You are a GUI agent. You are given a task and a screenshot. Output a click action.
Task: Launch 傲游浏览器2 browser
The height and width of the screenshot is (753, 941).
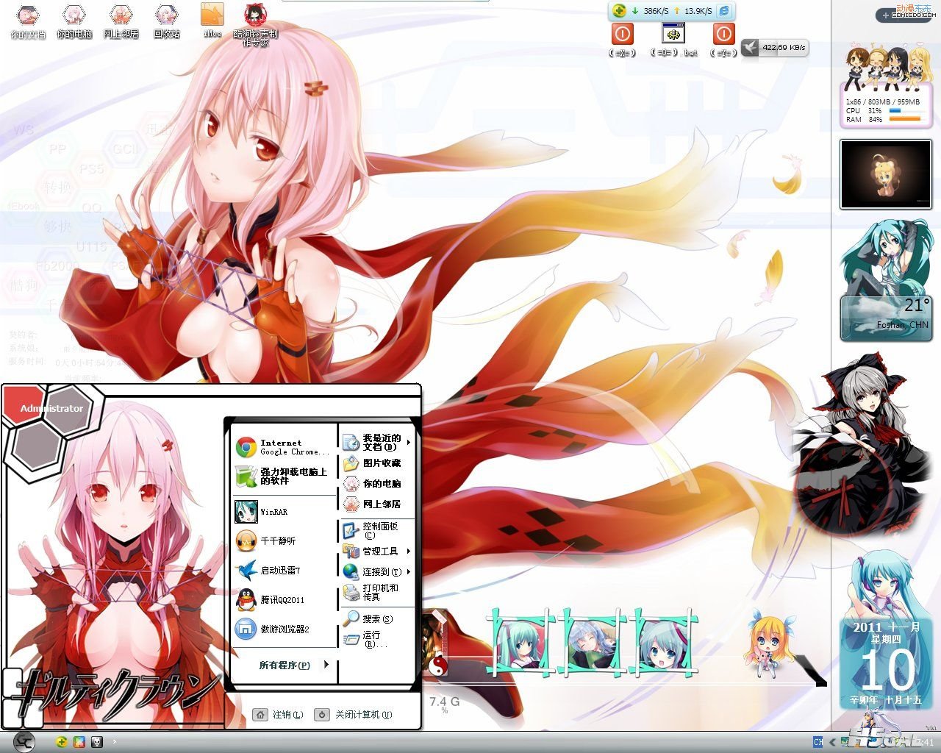coord(284,629)
